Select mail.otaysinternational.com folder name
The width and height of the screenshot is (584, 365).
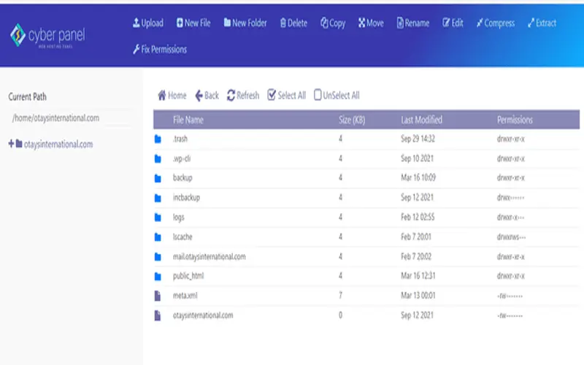click(x=210, y=257)
